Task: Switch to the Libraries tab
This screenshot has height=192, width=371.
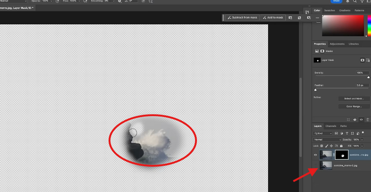Action: (354, 44)
